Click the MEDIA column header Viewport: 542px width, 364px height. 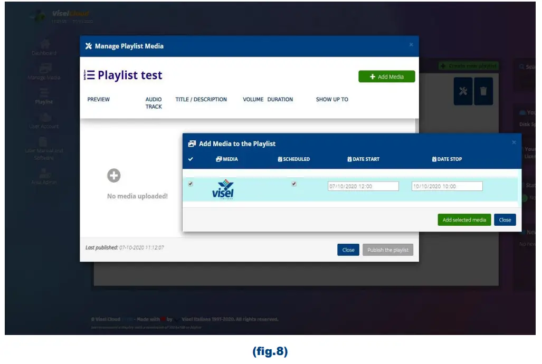227,159
